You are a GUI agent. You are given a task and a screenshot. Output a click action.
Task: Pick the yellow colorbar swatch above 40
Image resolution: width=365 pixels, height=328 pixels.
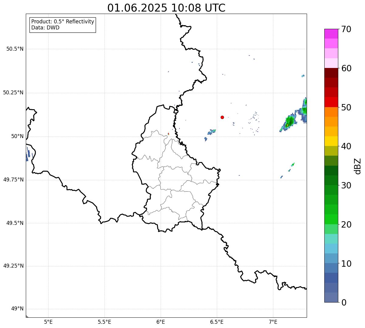331,141
